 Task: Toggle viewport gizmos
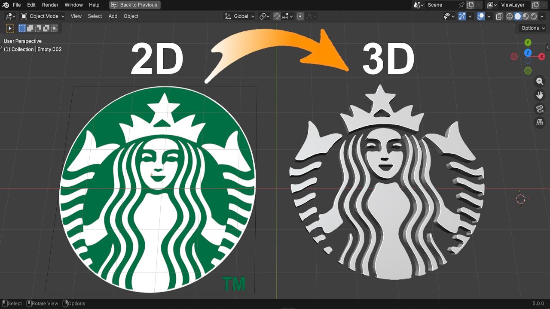tap(462, 16)
